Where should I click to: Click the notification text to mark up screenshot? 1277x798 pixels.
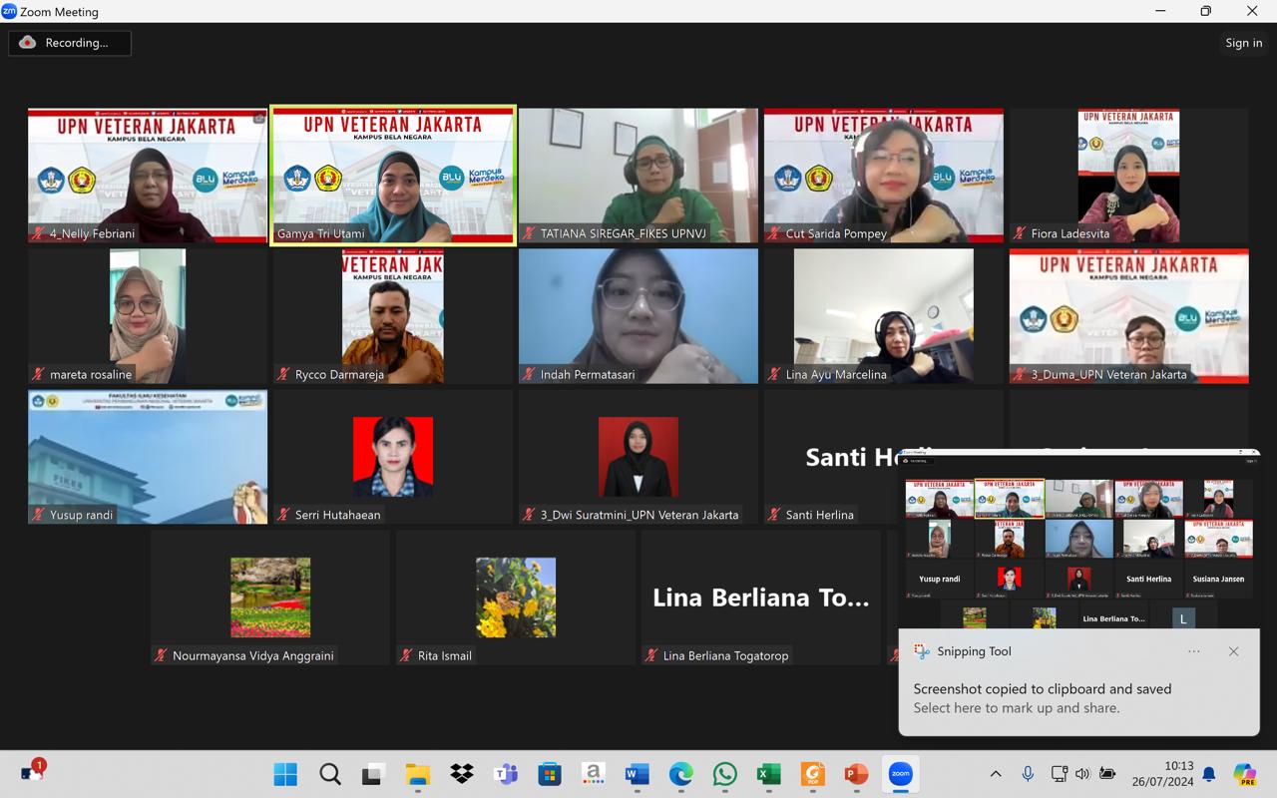click(x=1042, y=698)
